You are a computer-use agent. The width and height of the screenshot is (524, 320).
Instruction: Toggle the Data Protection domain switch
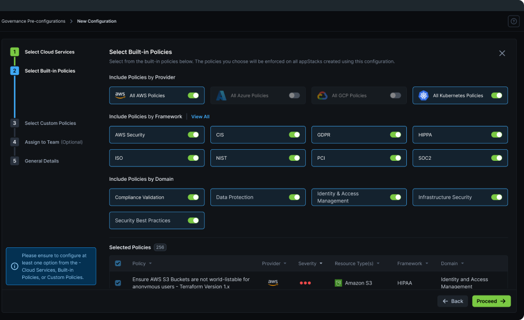tap(295, 196)
